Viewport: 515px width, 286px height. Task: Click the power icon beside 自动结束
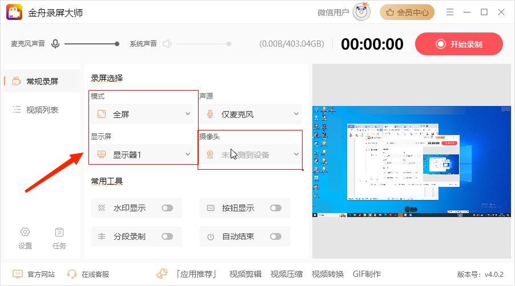point(211,236)
